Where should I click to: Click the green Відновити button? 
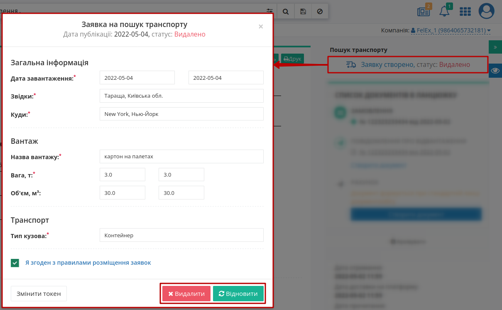238,293
